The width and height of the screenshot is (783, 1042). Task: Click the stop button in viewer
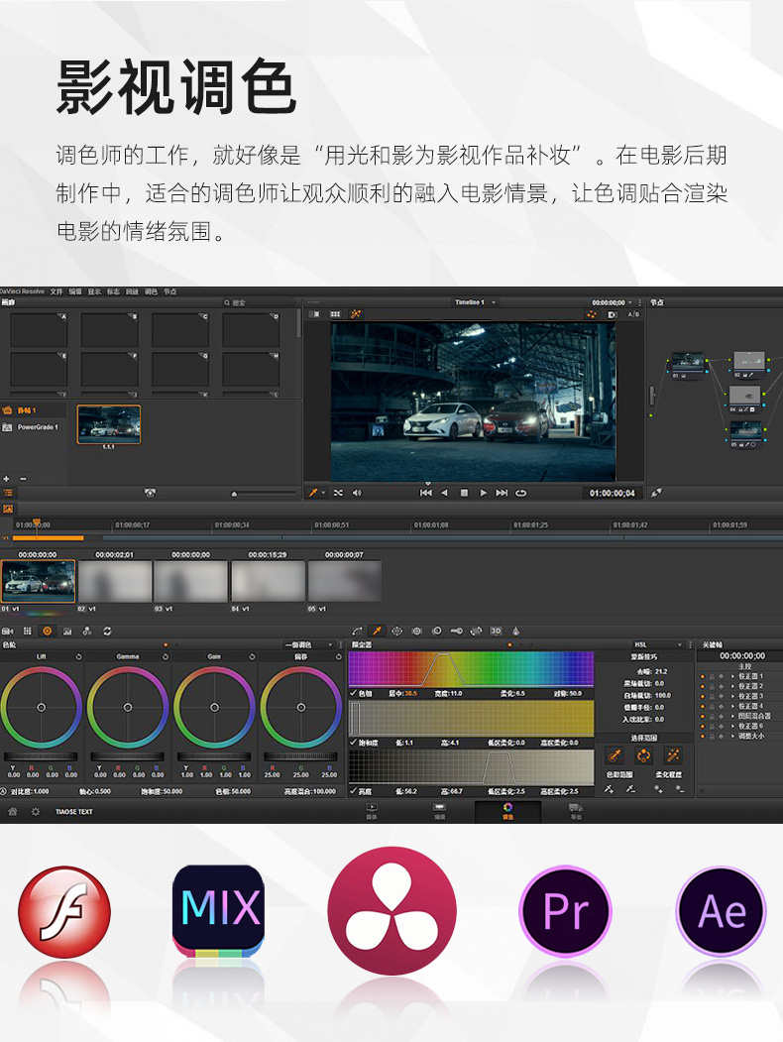464,493
